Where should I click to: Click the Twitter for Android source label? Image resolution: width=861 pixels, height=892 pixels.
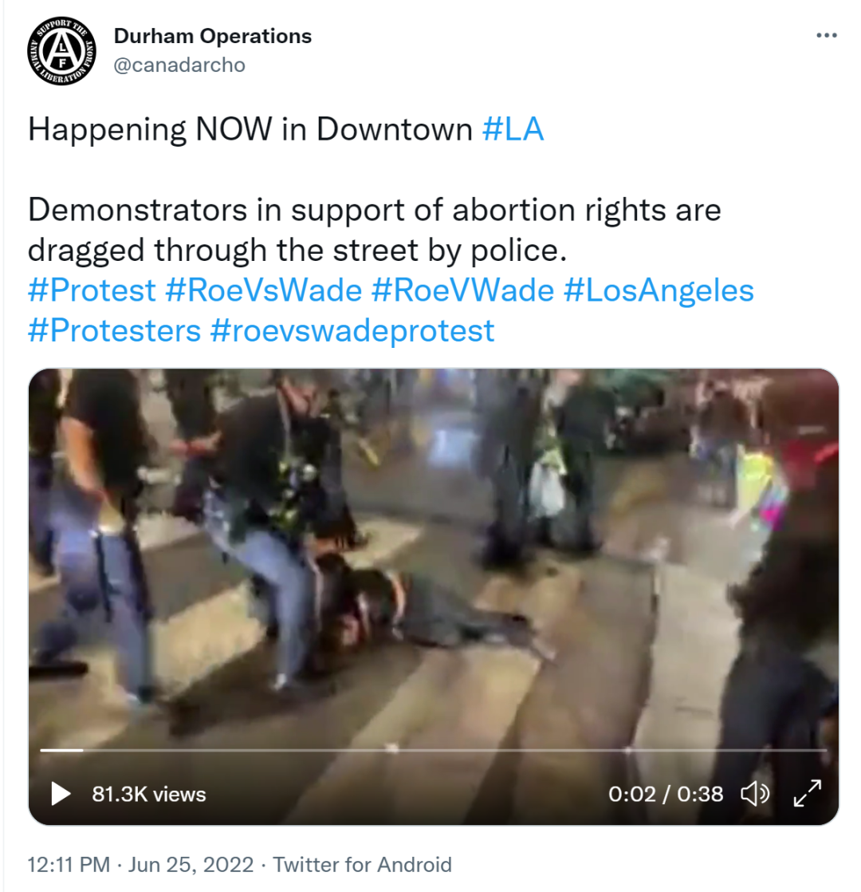coord(363,865)
